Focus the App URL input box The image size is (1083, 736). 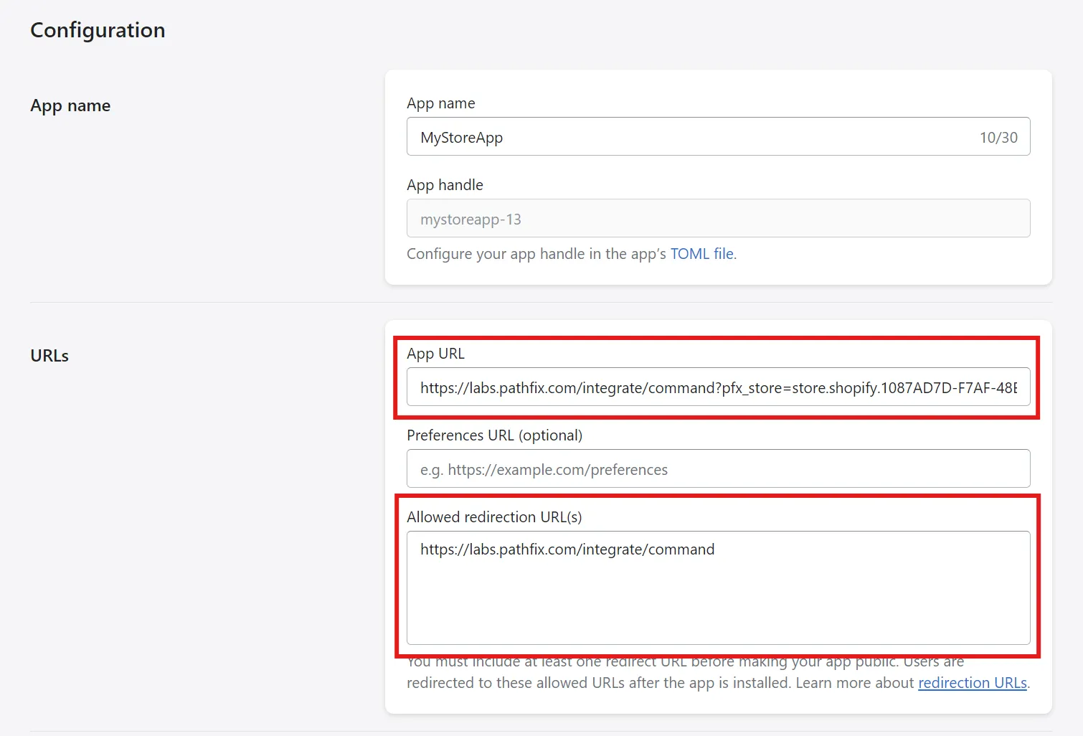click(x=718, y=387)
